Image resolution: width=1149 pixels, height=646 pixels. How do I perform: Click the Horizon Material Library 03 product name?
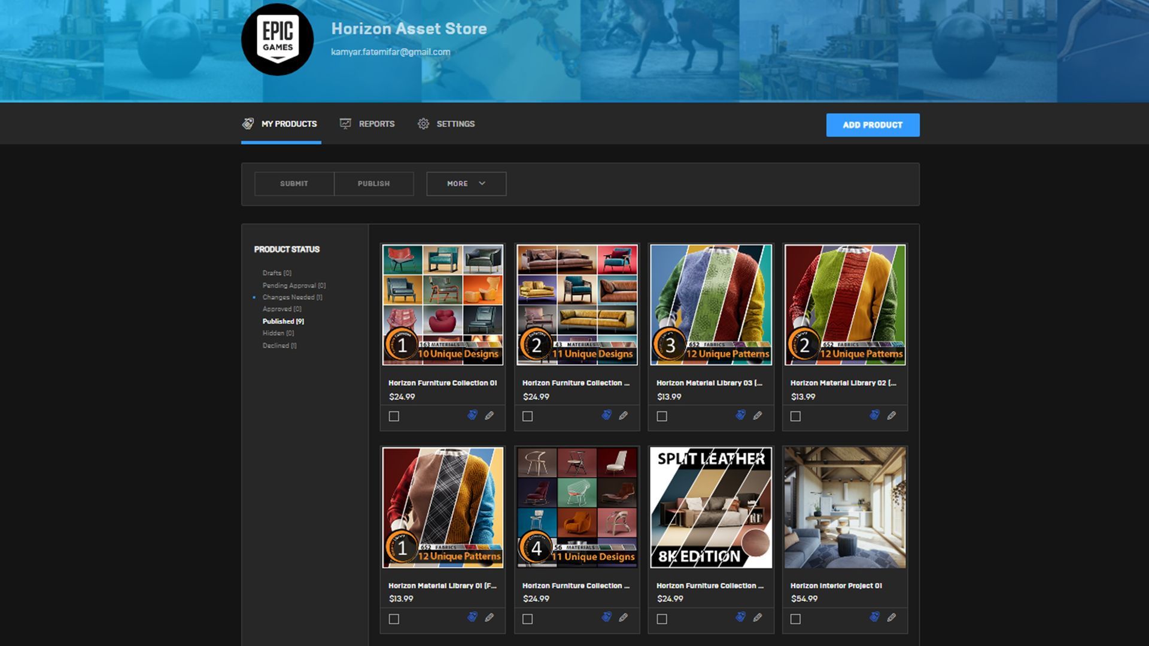pyautogui.click(x=709, y=383)
